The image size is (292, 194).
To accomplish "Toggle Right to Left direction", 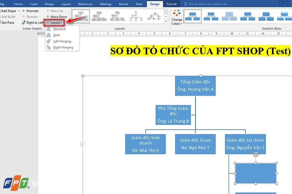I will tap(32, 23).
